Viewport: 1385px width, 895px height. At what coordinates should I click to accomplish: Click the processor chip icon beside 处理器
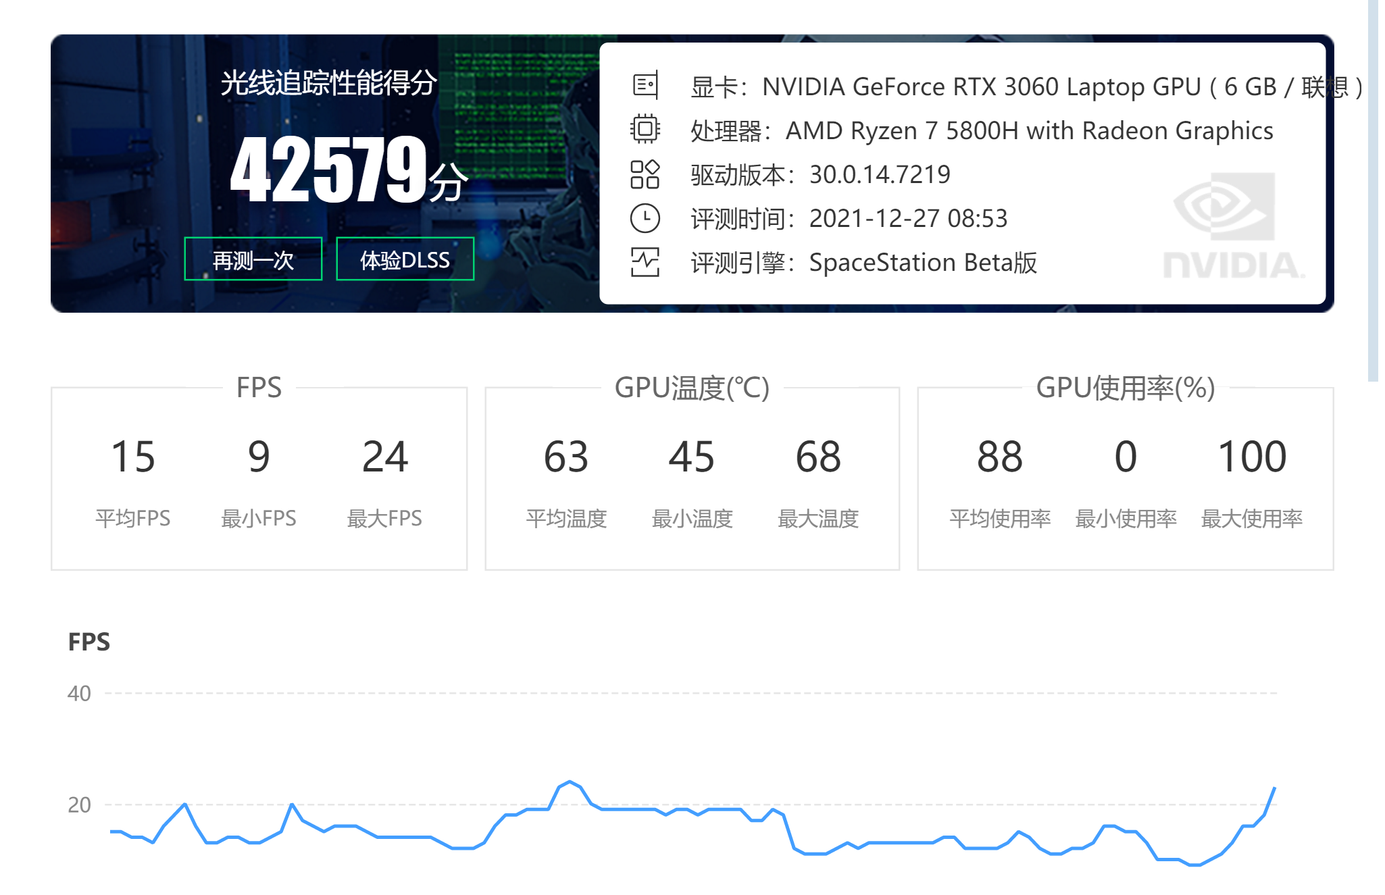645,129
